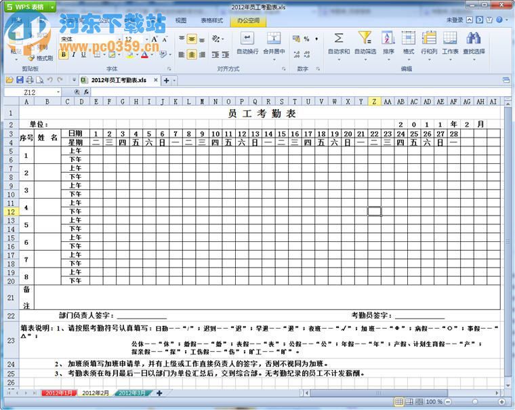The width and height of the screenshot is (515, 410).
Task: Open the Name Box dropdown for Z12
Action: [58, 92]
